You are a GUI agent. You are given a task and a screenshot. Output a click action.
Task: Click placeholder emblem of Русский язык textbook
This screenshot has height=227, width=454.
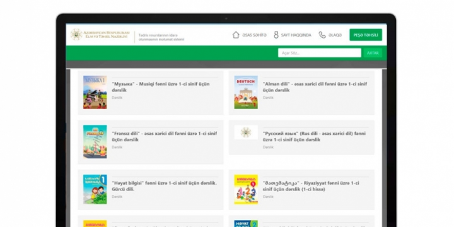click(x=246, y=132)
